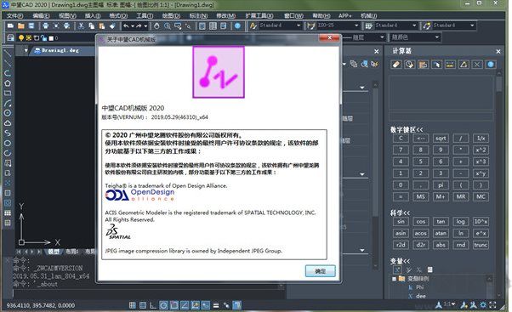Toggle layer on/off light bulb icon
This screenshot has height=312, width=512.
pos(21,38)
